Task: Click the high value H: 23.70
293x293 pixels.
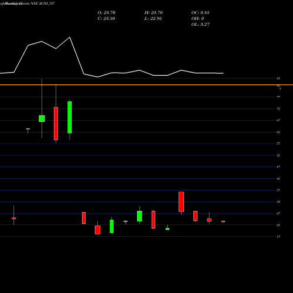Action: coord(154,13)
